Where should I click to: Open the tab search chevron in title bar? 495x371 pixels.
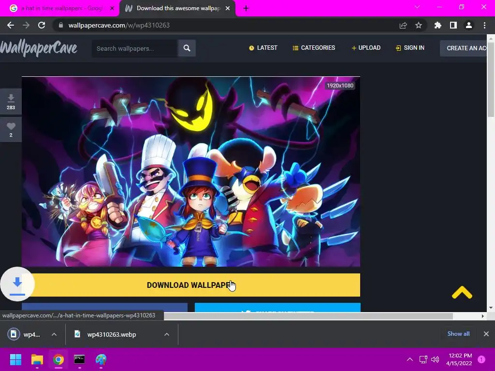click(417, 7)
